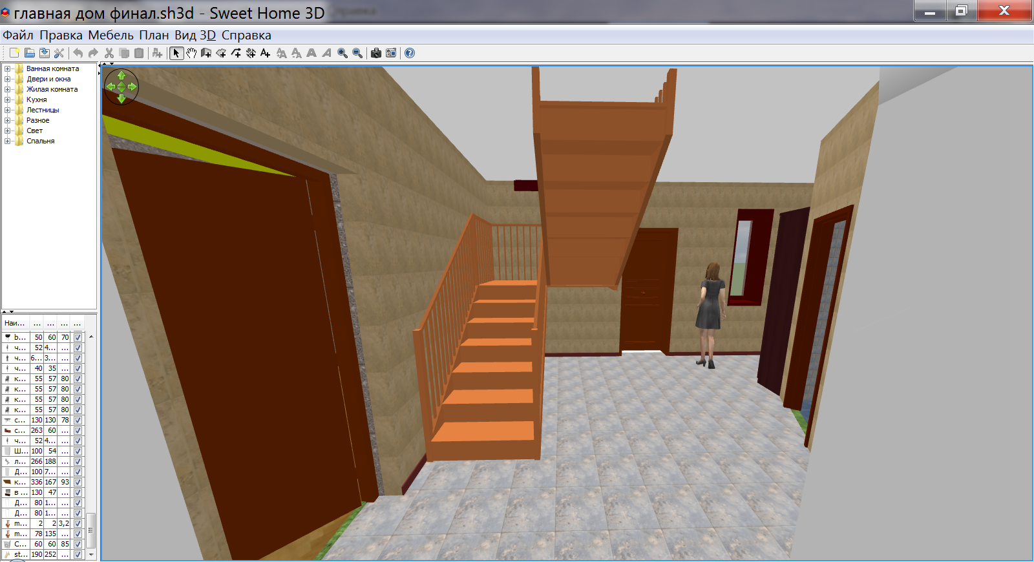Select the Pan hand tool

coord(191,53)
